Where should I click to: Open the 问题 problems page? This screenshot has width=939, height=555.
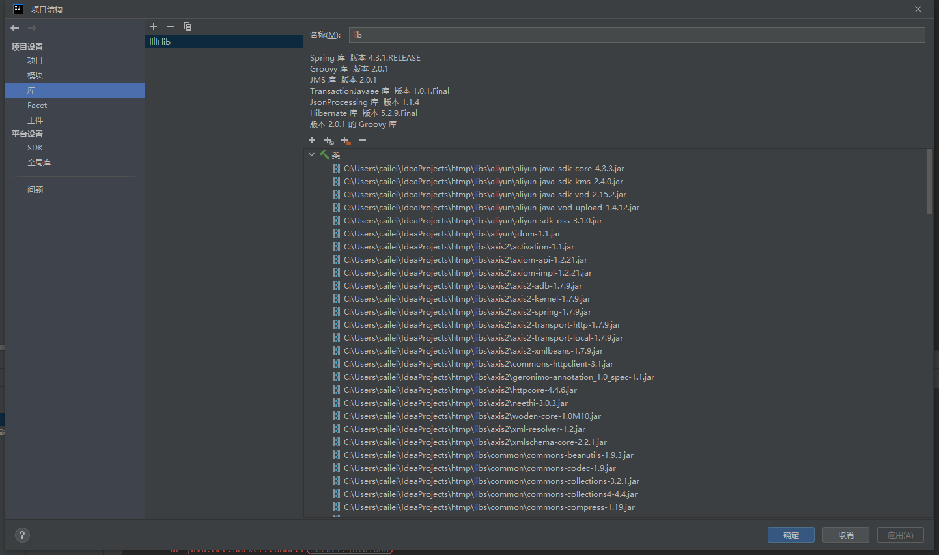35,190
